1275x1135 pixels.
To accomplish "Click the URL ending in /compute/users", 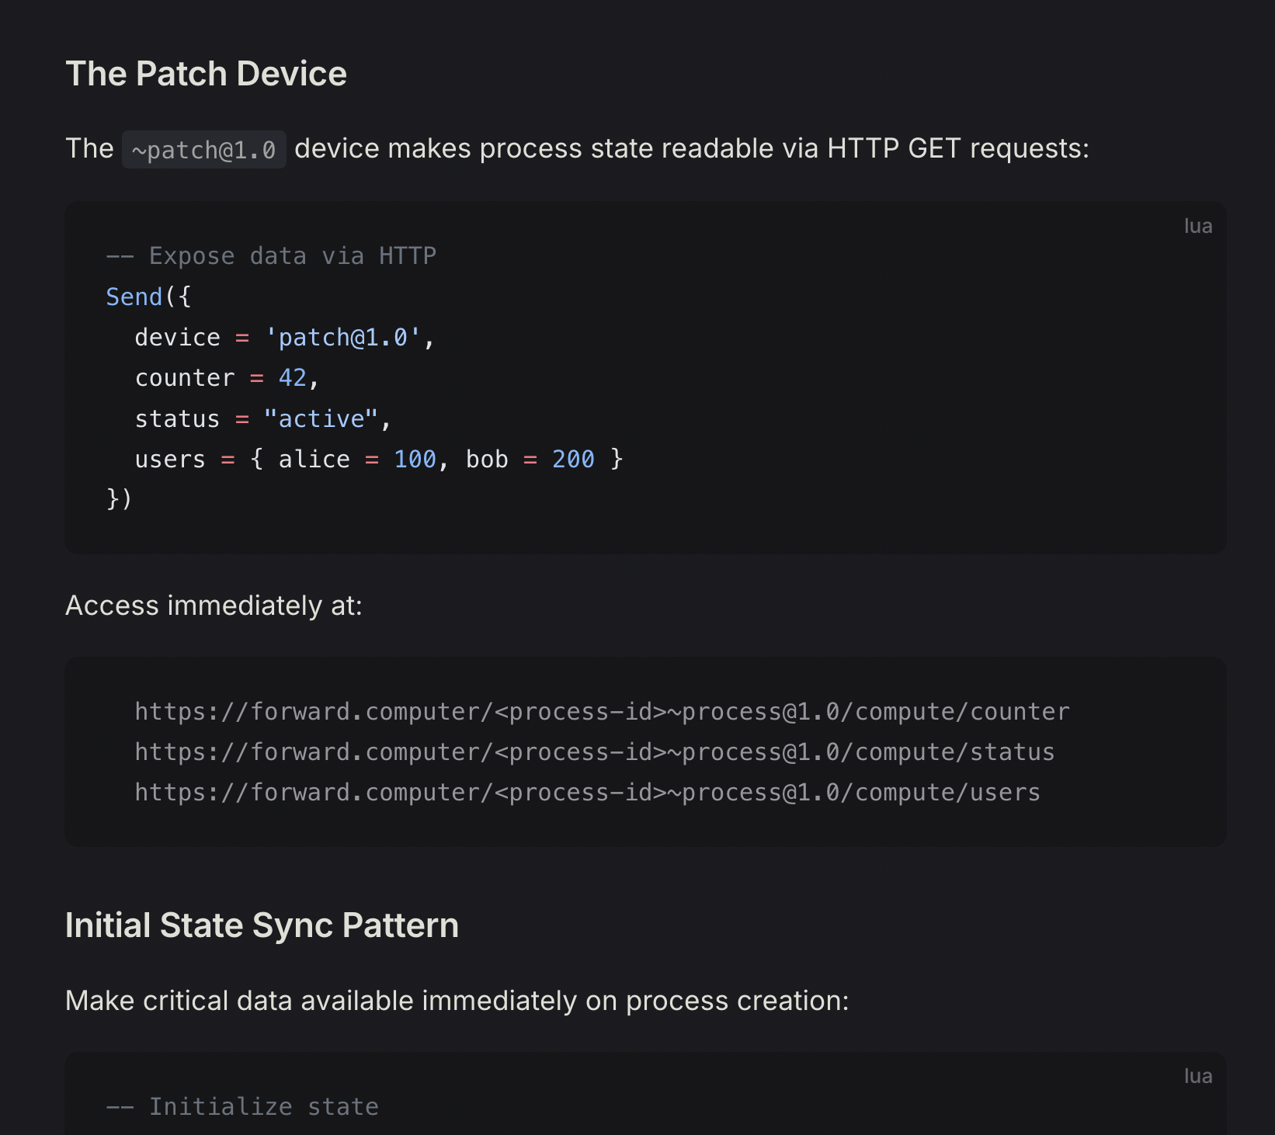I will click(x=587, y=792).
